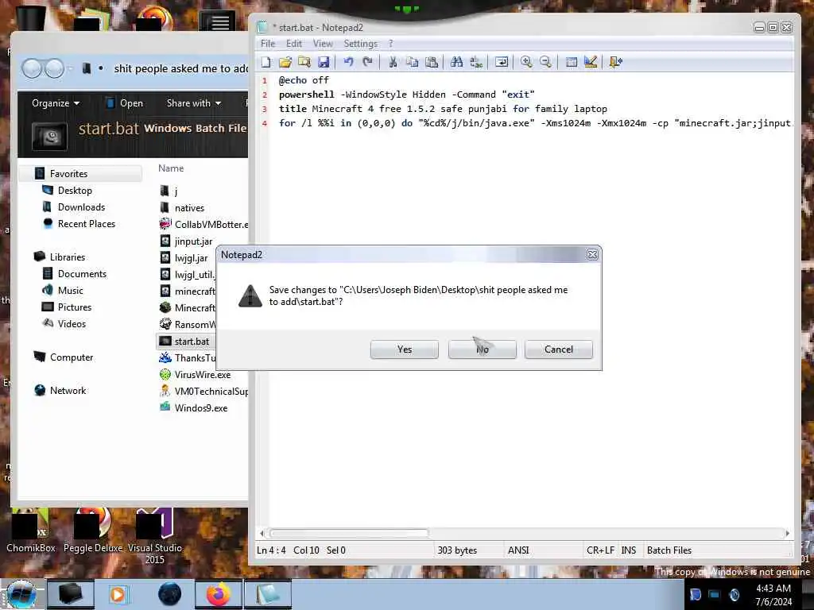Select Recent Places in Explorer

point(86,223)
